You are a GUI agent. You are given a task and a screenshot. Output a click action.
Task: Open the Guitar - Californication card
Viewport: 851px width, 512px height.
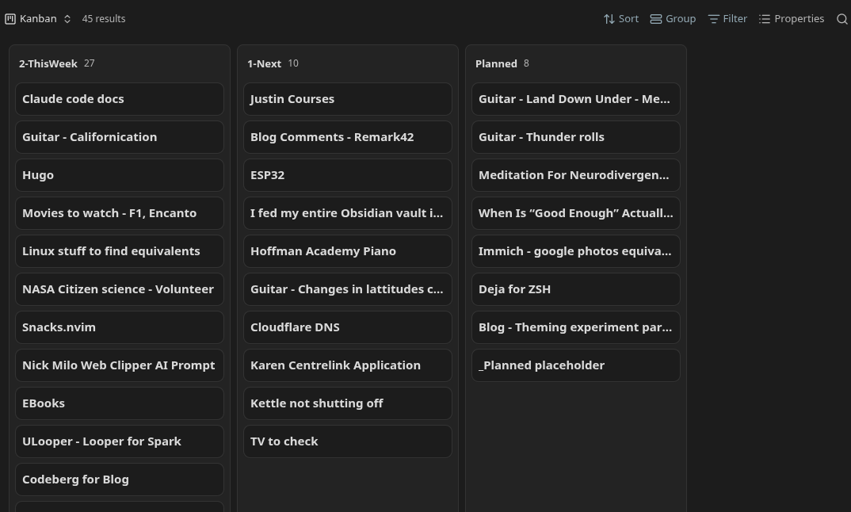(x=120, y=137)
